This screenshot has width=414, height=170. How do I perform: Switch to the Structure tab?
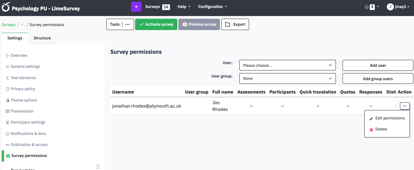42,38
